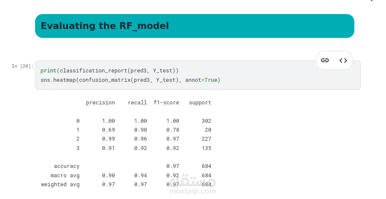Click the 'accuracy' row label
The height and width of the screenshot is (199, 386).
pos(67,166)
